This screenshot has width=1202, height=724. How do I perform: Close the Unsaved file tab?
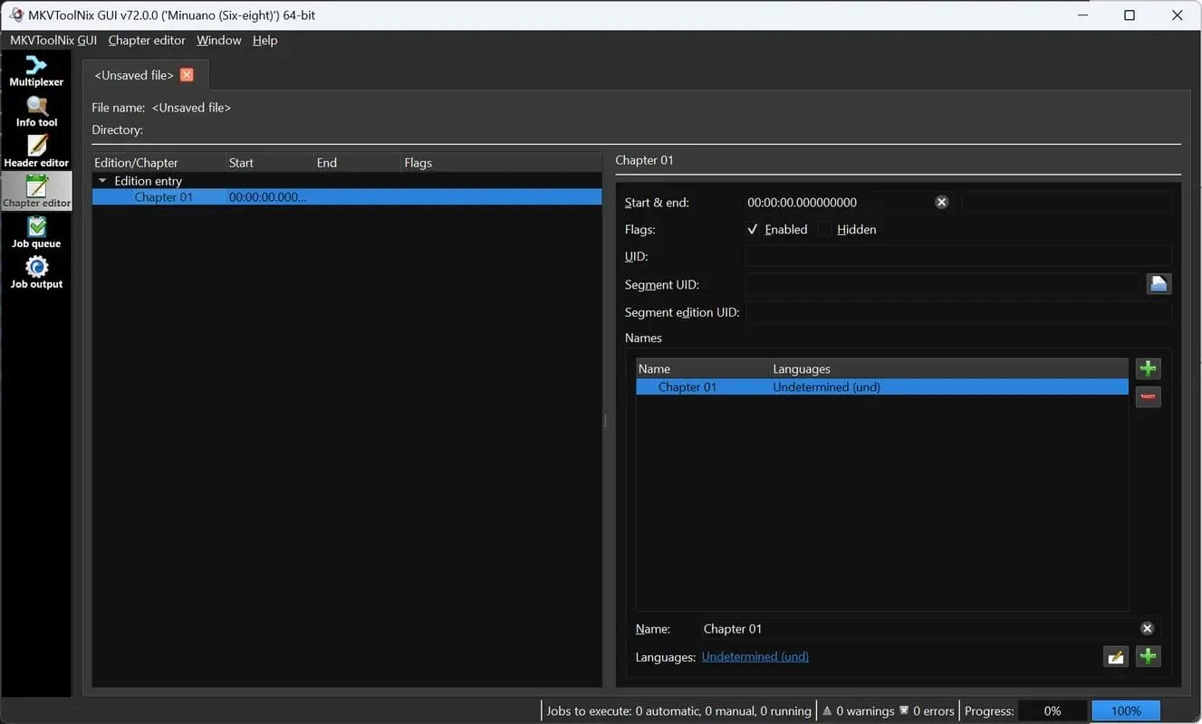pos(187,75)
